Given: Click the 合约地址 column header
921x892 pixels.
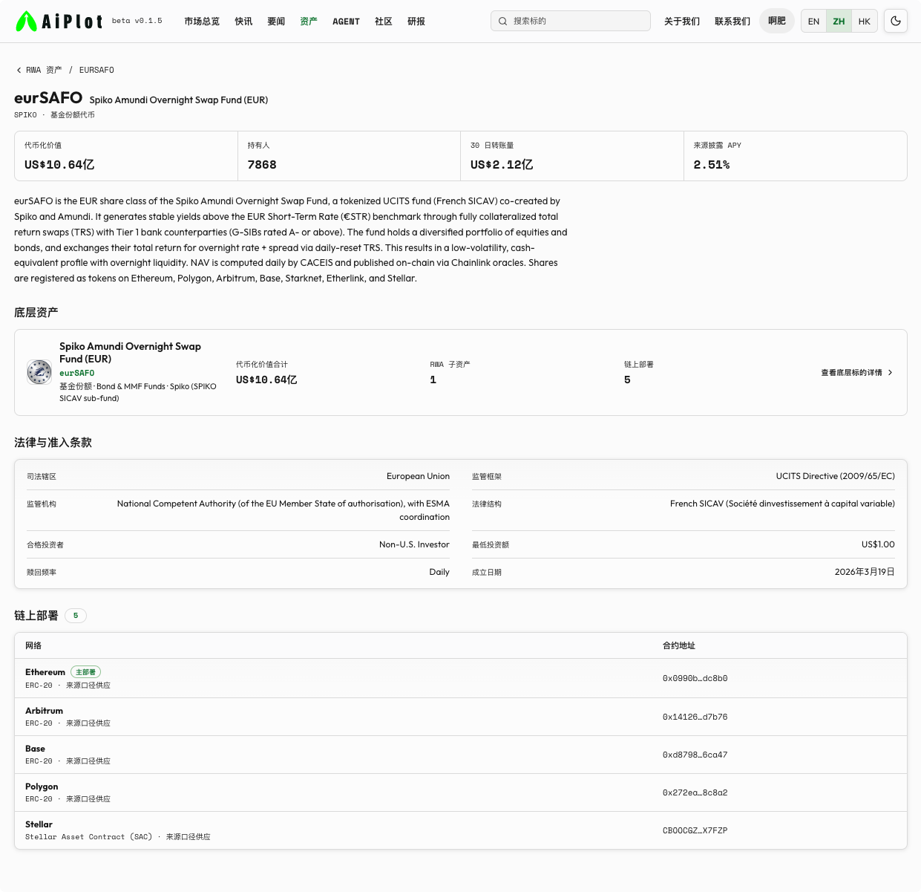Looking at the screenshot, I should (679, 646).
